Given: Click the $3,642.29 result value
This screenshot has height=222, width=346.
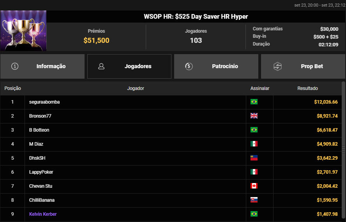Looking at the screenshot, I should pyautogui.click(x=327, y=158).
